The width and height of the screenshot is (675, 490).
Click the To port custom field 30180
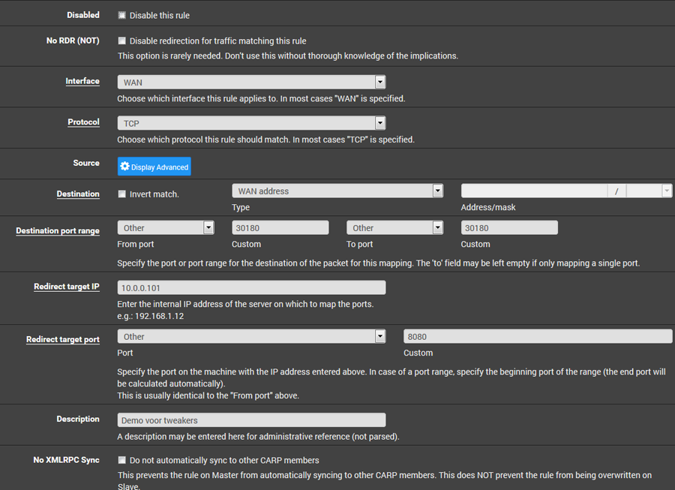509,227
